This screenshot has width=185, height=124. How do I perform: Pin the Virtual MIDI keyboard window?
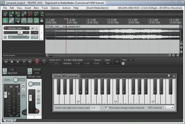pyautogui.click(x=169, y=76)
